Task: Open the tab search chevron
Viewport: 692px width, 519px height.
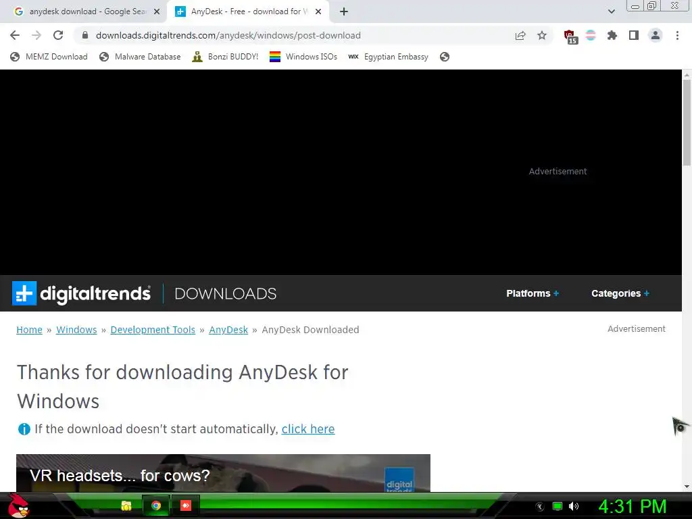Action: pos(611,11)
